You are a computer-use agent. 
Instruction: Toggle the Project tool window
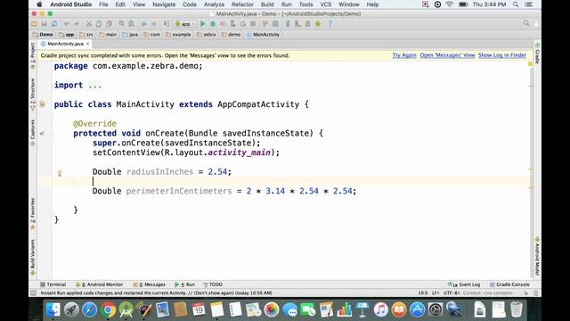[x=33, y=55]
